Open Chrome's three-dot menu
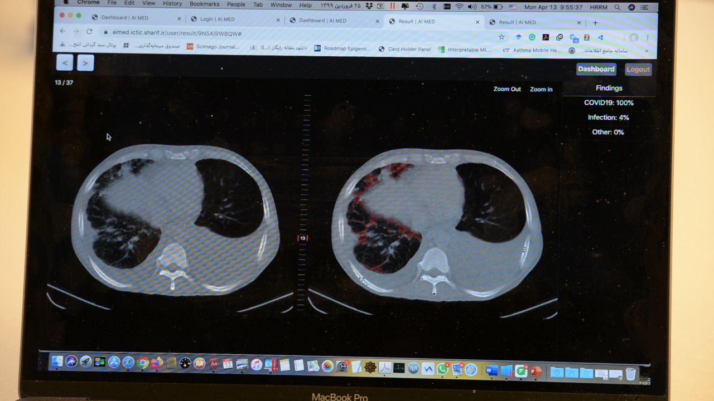Screen dimensions: 714x401 pyautogui.click(x=648, y=38)
